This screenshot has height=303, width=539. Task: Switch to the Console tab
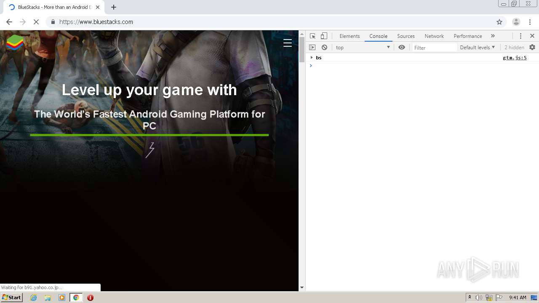point(379,36)
